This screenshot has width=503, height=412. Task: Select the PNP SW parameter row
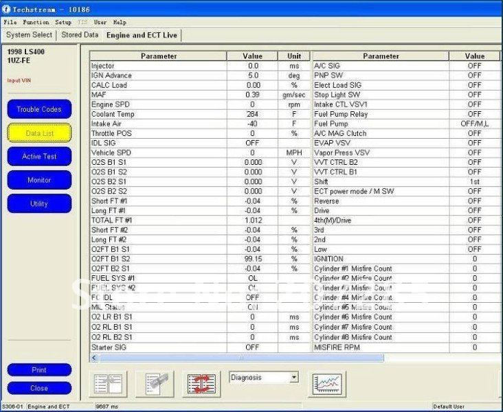pos(406,76)
